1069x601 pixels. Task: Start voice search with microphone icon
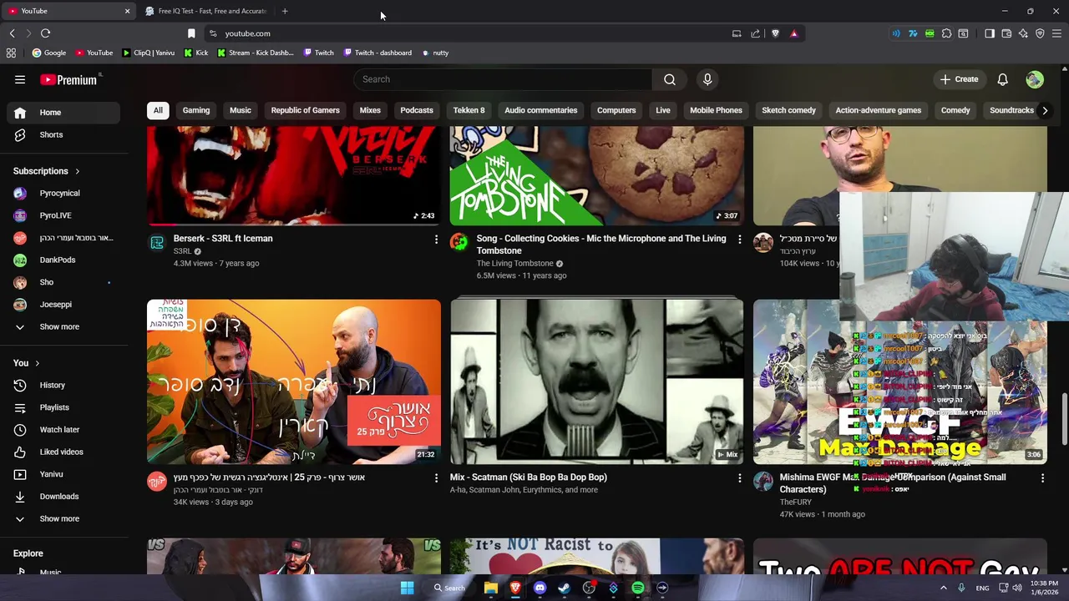click(x=707, y=79)
